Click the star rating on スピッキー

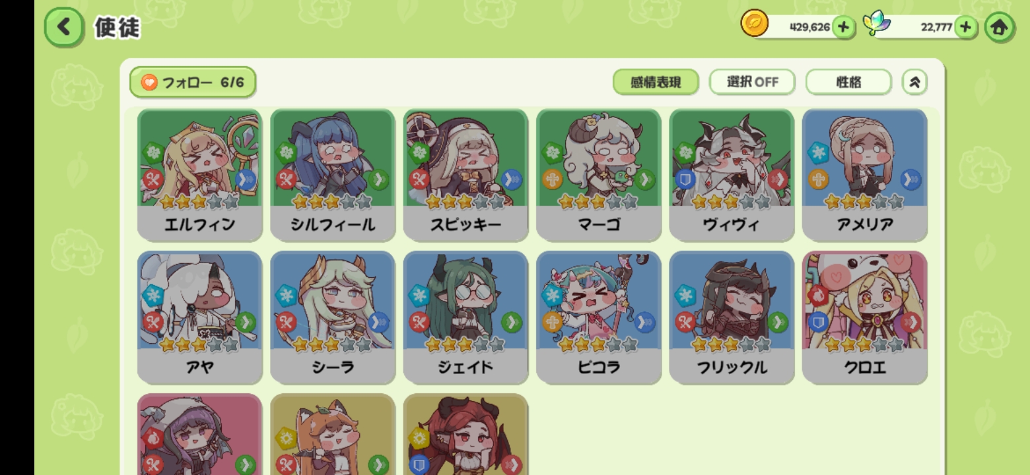click(465, 201)
